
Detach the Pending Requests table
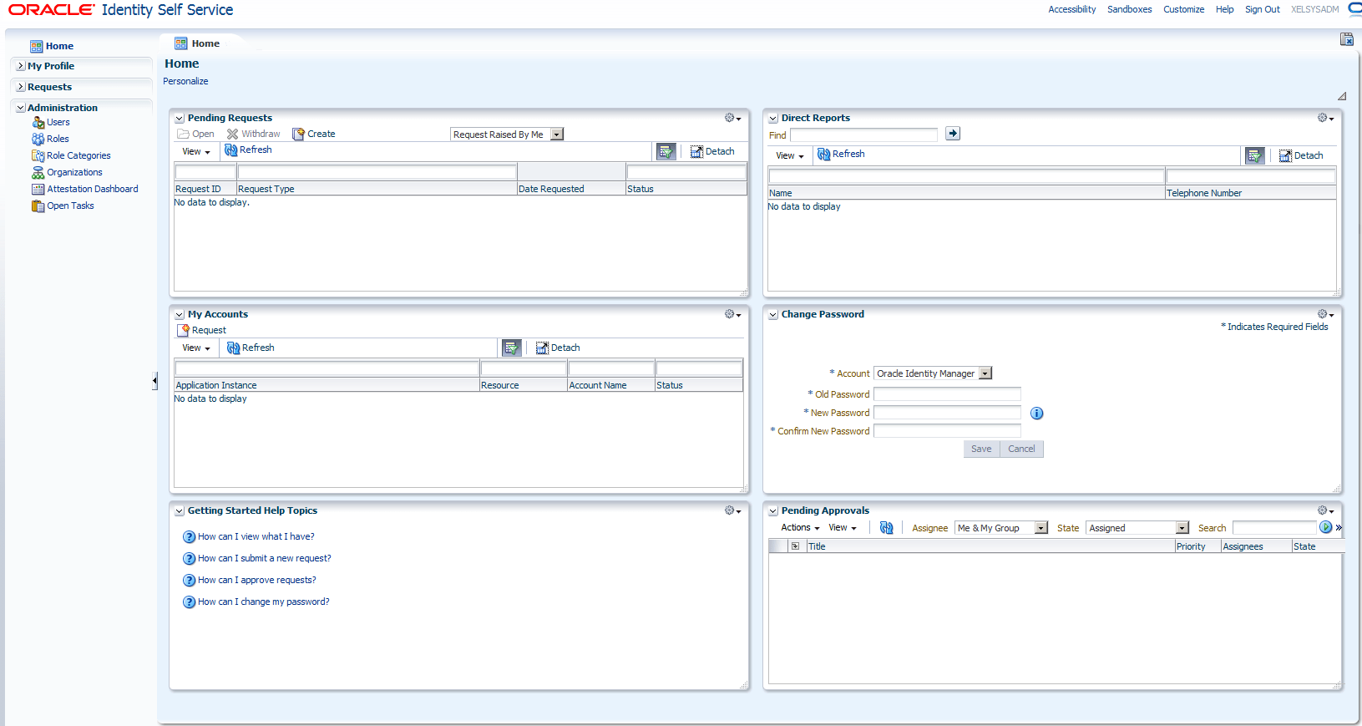click(x=712, y=151)
